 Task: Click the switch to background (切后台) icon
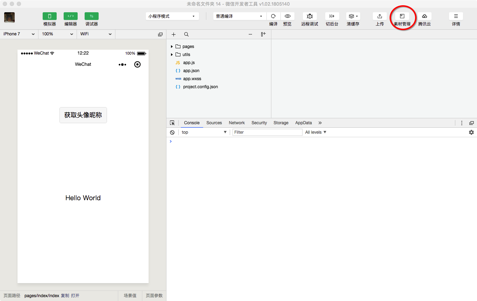click(x=332, y=16)
